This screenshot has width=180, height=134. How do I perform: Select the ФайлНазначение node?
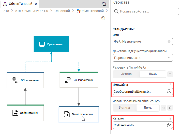point(79,114)
